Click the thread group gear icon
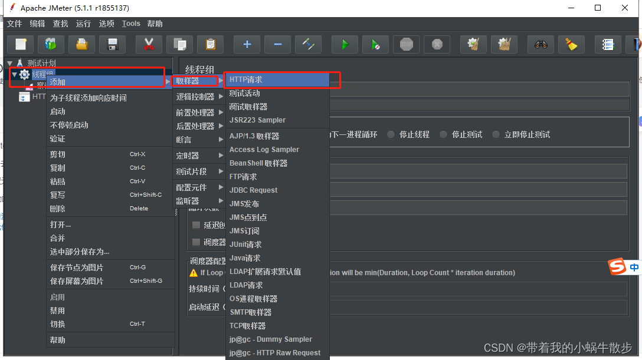Image resolution: width=642 pixels, height=360 pixels. [x=24, y=74]
